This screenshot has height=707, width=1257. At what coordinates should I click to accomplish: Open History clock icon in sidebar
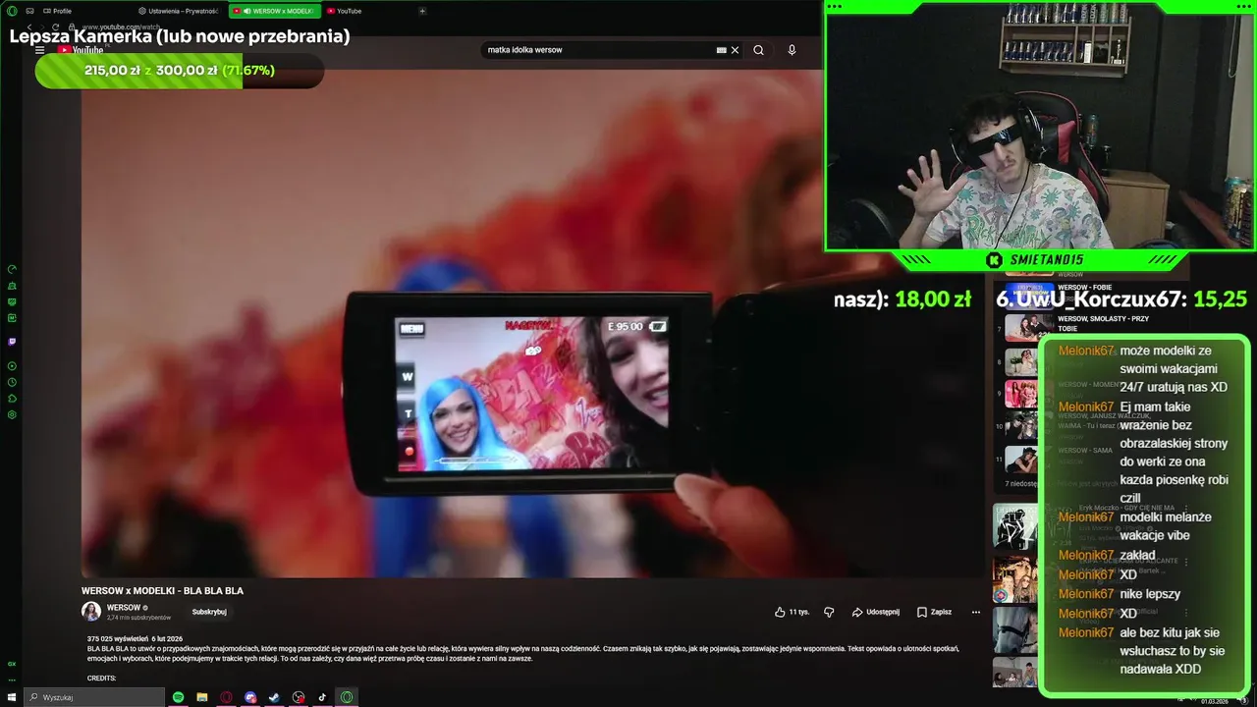tap(12, 382)
